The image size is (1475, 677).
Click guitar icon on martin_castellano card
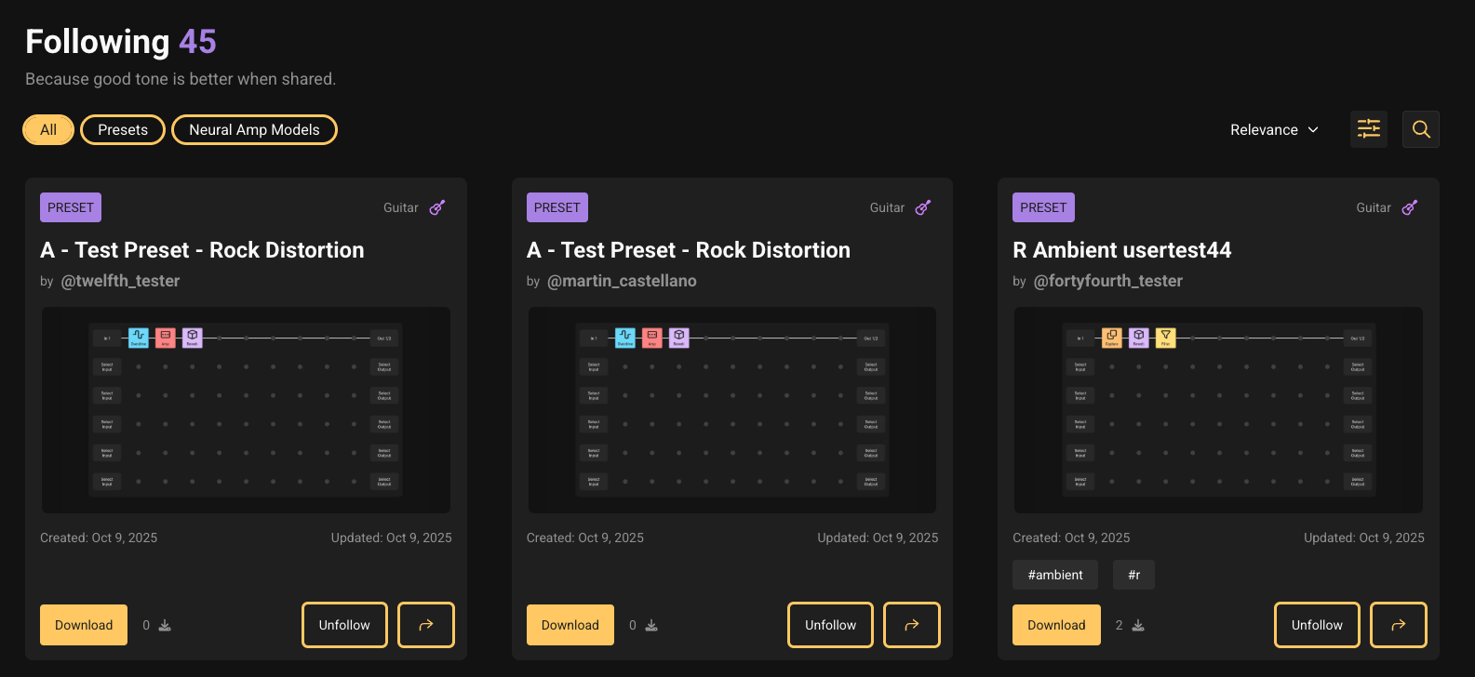click(x=923, y=207)
